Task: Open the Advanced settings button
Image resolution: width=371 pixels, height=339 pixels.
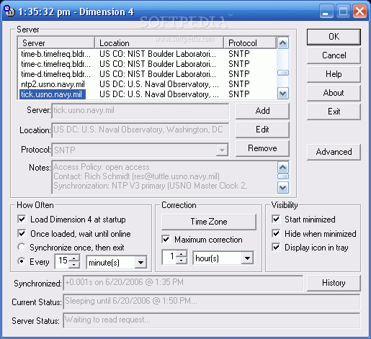Action: (334, 152)
